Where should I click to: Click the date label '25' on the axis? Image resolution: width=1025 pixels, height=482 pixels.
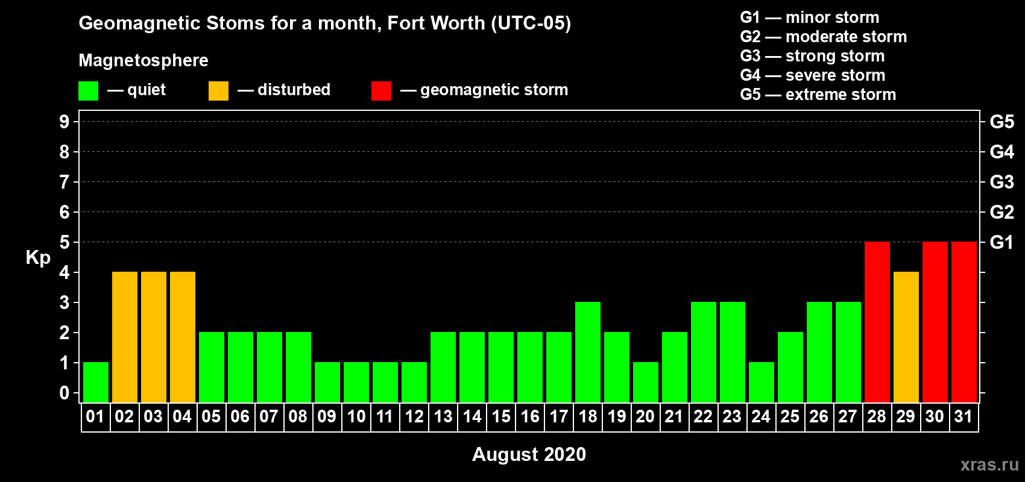click(x=790, y=417)
